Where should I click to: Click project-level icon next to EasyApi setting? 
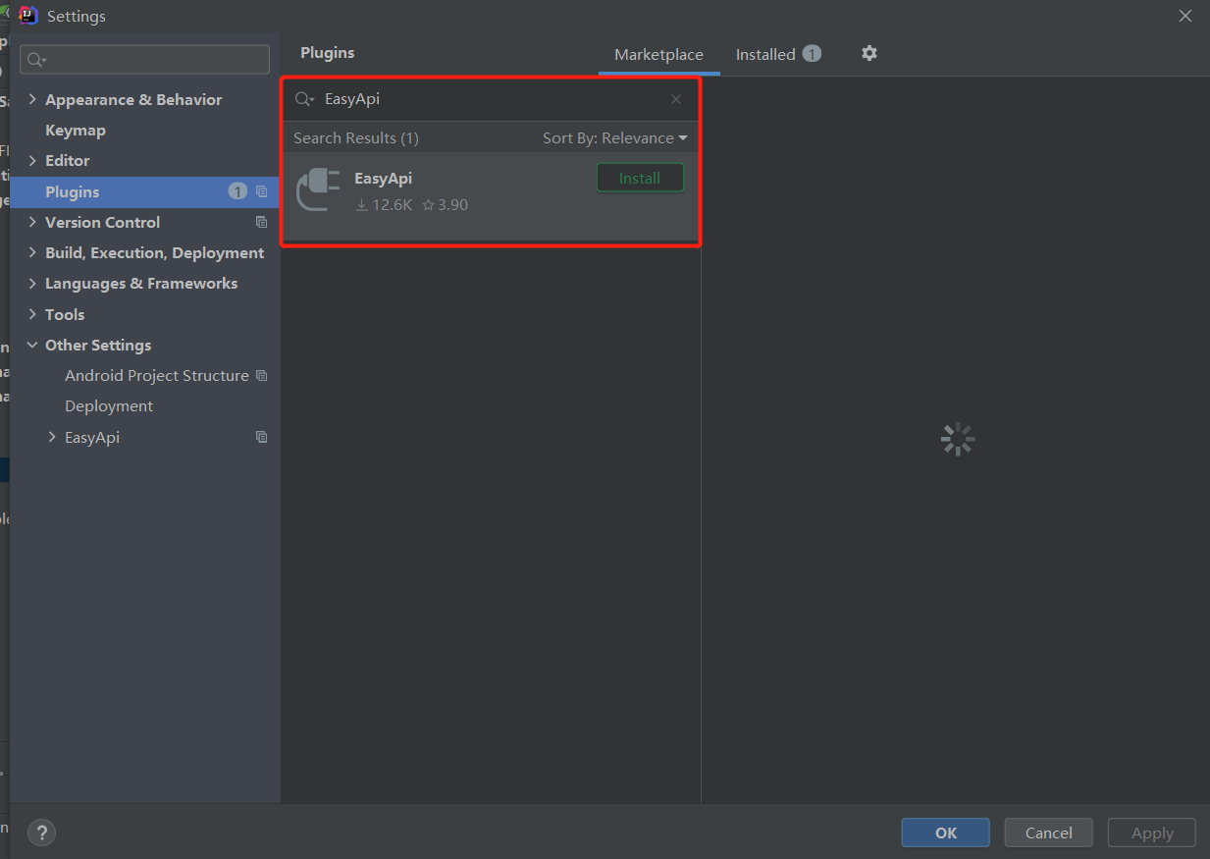click(x=261, y=437)
